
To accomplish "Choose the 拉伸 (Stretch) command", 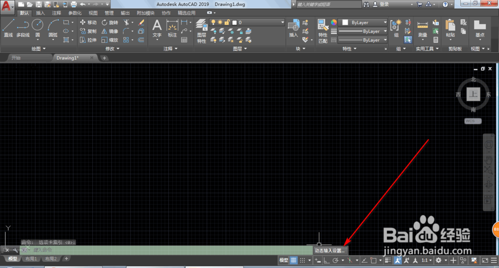I will (88, 40).
